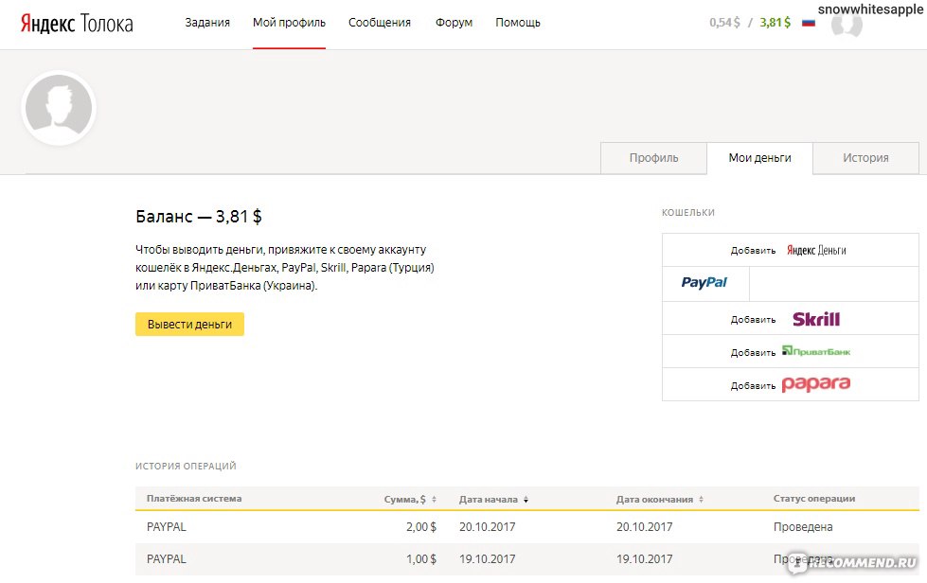
Task: Click the ПриватБанк logo
Action: point(816,351)
